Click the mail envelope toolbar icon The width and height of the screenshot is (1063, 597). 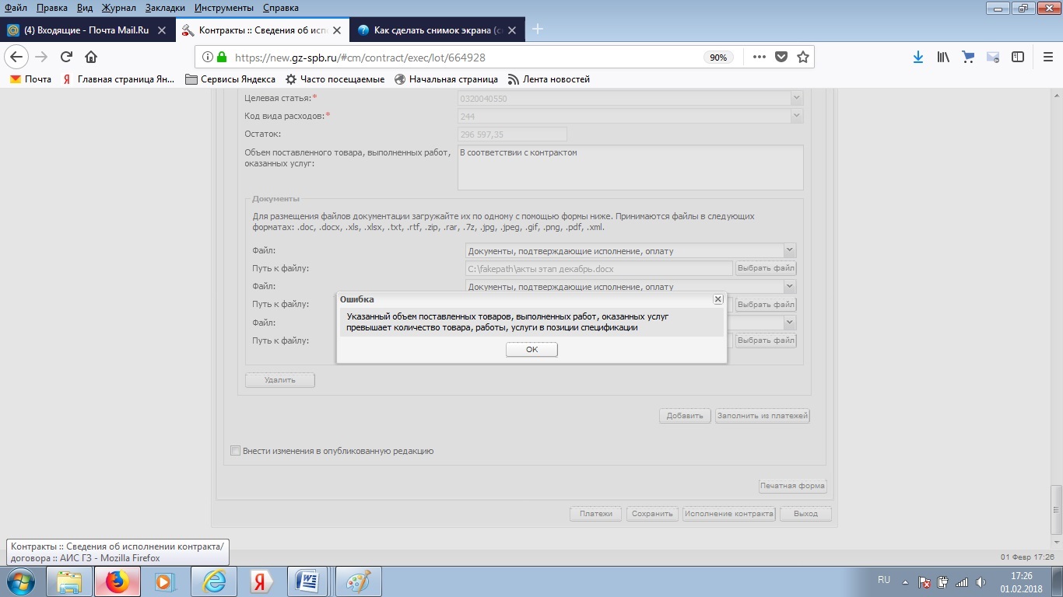pos(993,57)
